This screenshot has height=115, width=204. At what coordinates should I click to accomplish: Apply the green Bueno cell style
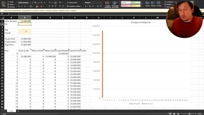click(x=136, y=3)
